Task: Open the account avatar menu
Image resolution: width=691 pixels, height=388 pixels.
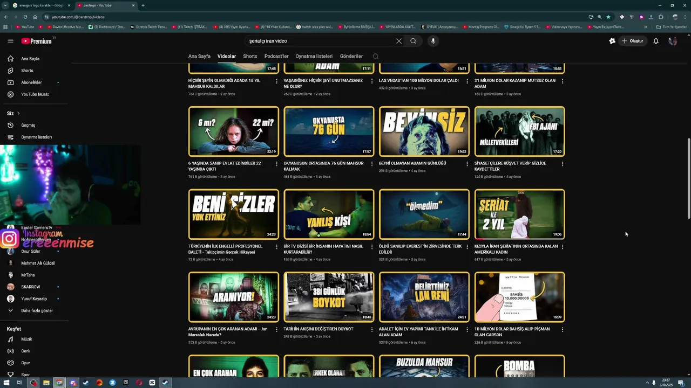Action: point(673,41)
